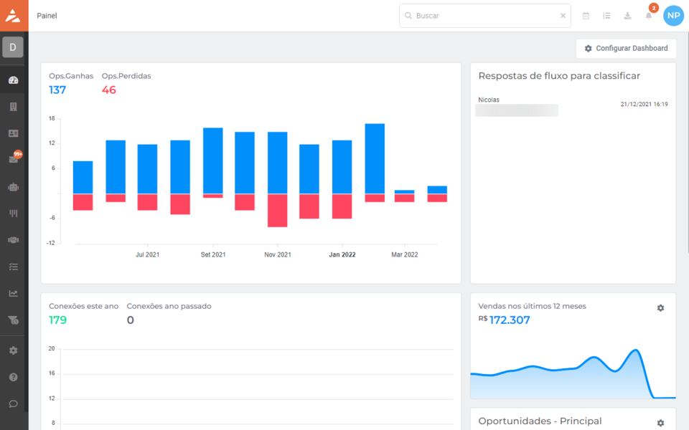Open the settings gear in the sidebar
689x430 pixels.
tap(13, 350)
